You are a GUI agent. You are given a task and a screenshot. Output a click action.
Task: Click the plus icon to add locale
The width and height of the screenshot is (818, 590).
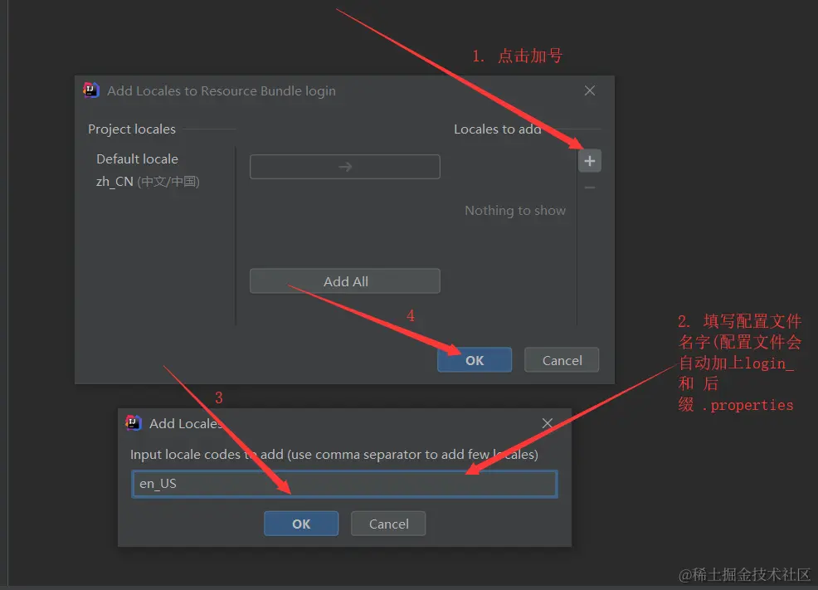tap(590, 161)
